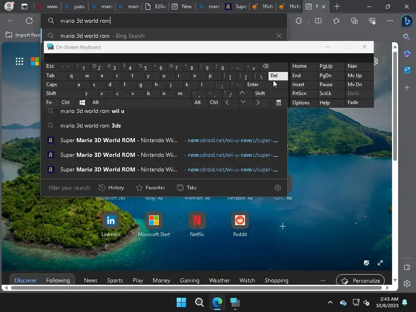
Task: Filter search by History
Action: click(x=111, y=188)
